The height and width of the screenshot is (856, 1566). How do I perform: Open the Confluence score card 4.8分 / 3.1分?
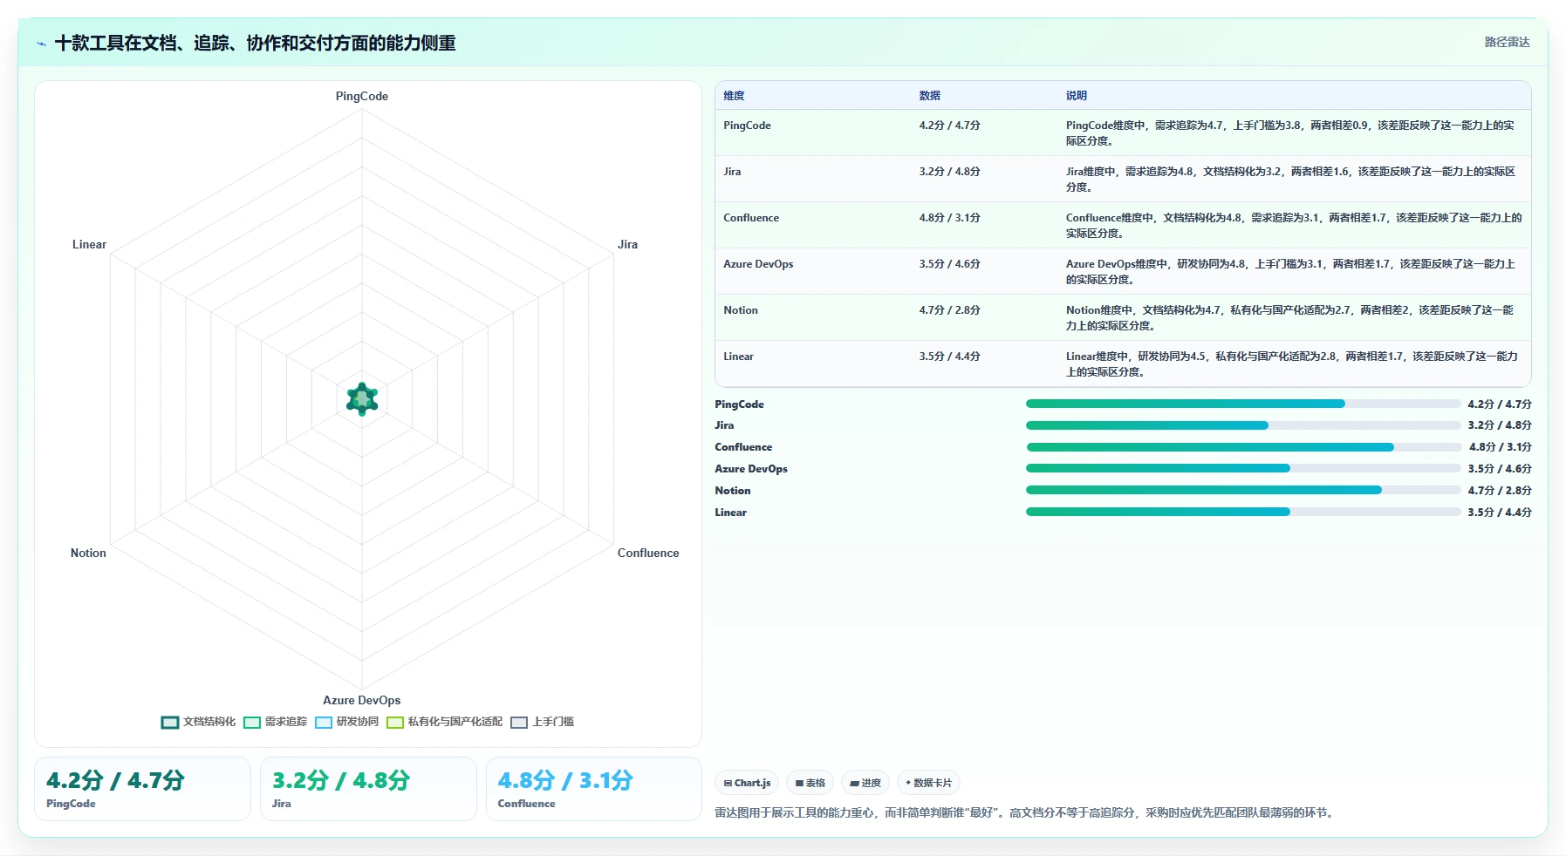click(x=594, y=789)
